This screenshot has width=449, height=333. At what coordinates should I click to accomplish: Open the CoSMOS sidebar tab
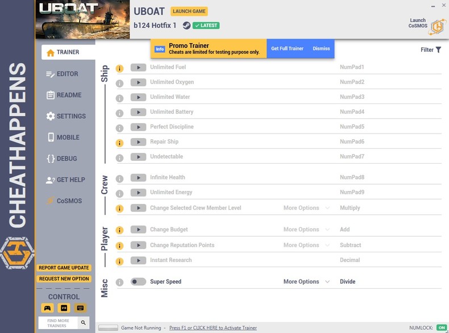point(64,201)
